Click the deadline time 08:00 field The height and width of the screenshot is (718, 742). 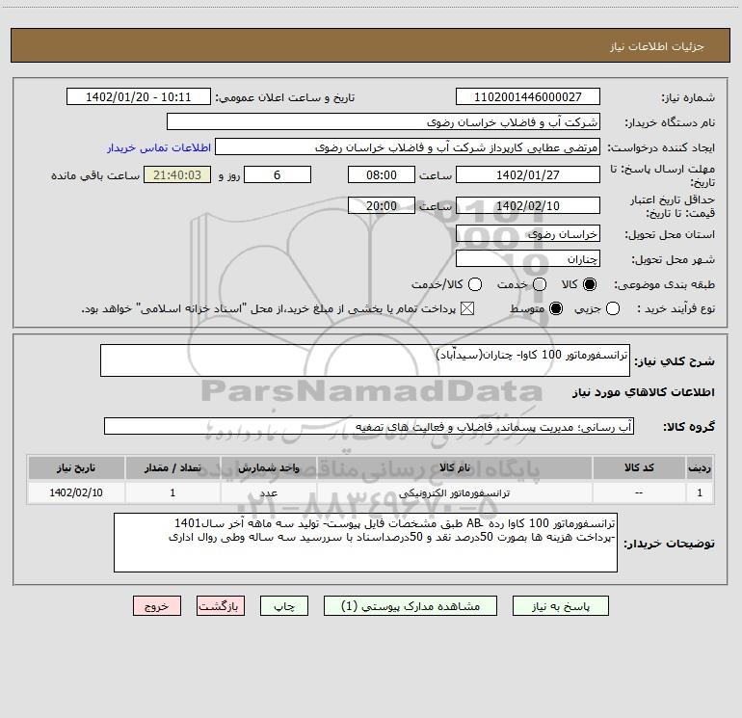click(x=382, y=174)
